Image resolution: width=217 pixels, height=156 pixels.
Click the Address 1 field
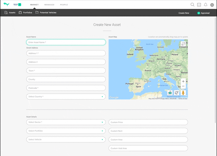click(66, 53)
